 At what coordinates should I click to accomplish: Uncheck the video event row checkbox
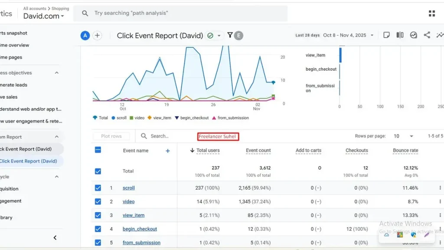(x=98, y=201)
